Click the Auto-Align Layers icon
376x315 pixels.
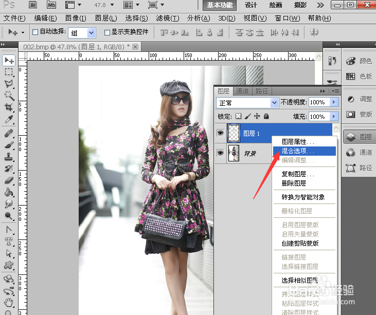(x=314, y=32)
